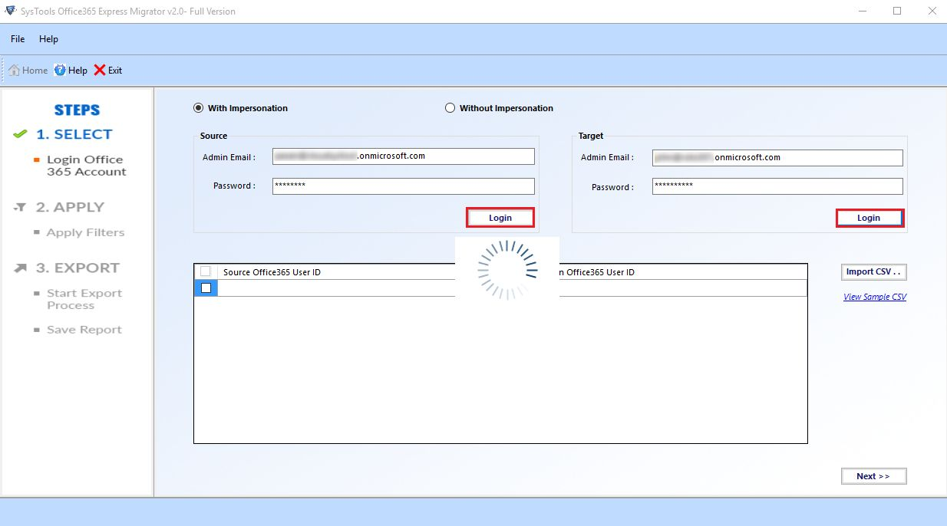Open the View Sample CSV link
The image size is (947, 526).
tap(875, 297)
